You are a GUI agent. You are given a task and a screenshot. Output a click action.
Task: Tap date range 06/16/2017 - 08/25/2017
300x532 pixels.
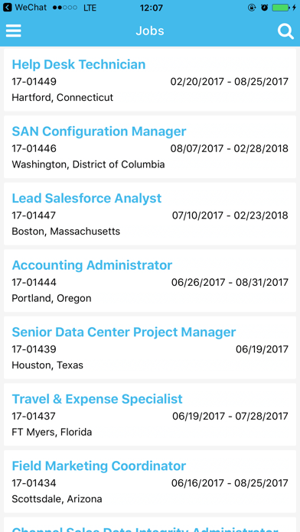click(230, 483)
